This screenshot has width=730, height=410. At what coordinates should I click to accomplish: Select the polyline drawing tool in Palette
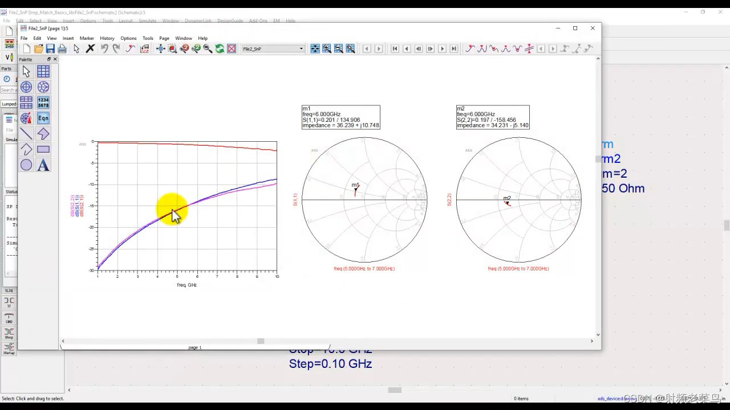pyautogui.click(x=26, y=150)
